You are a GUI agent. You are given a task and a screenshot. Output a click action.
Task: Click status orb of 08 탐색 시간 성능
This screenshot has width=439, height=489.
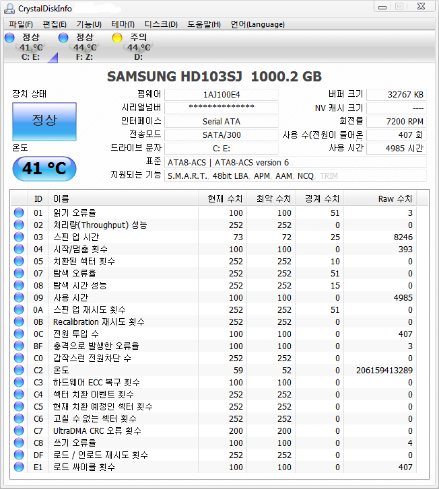[19, 285]
